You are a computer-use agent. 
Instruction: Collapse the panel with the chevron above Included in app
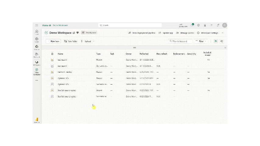225,48
